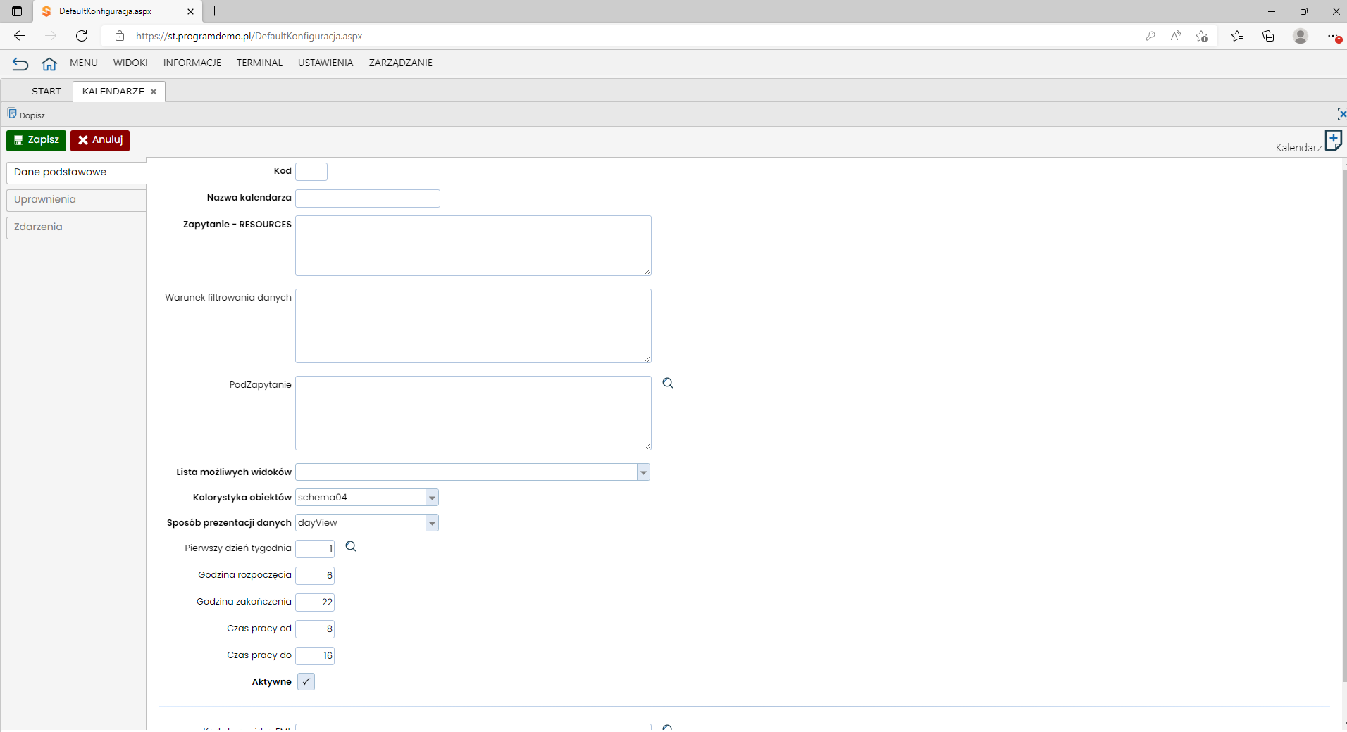This screenshot has height=732, width=1347.
Task: Close the KALENDARZE tab with its X
Action: pos(154,91)
